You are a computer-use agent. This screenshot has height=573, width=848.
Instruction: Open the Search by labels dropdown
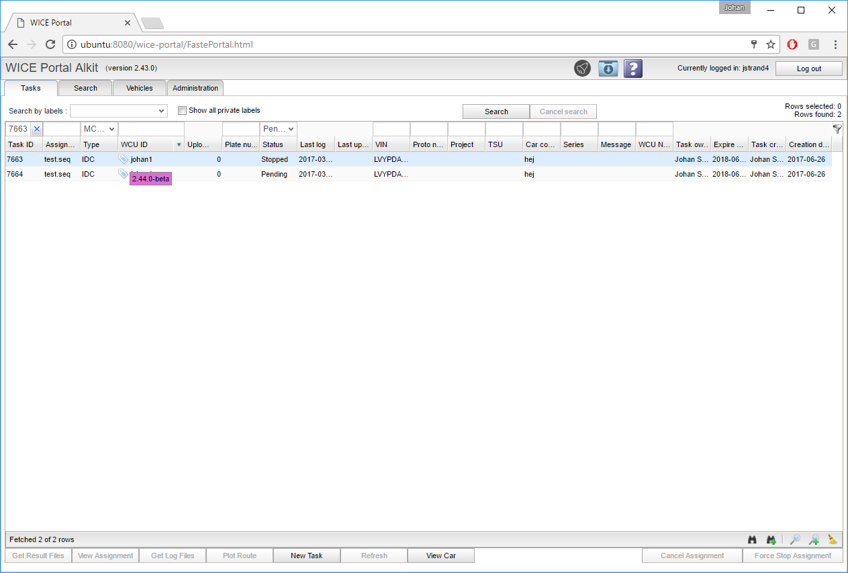pyautogui.click(x=119, y=111)
